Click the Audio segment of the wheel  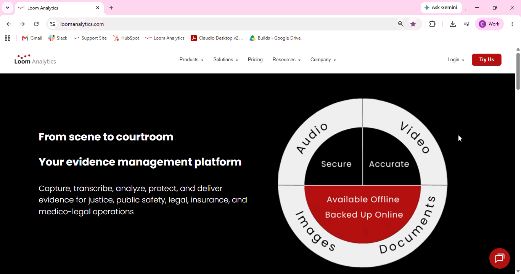(x=312, y=138)
